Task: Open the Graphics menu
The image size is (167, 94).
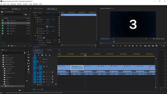Action: [x=25, y=4]
